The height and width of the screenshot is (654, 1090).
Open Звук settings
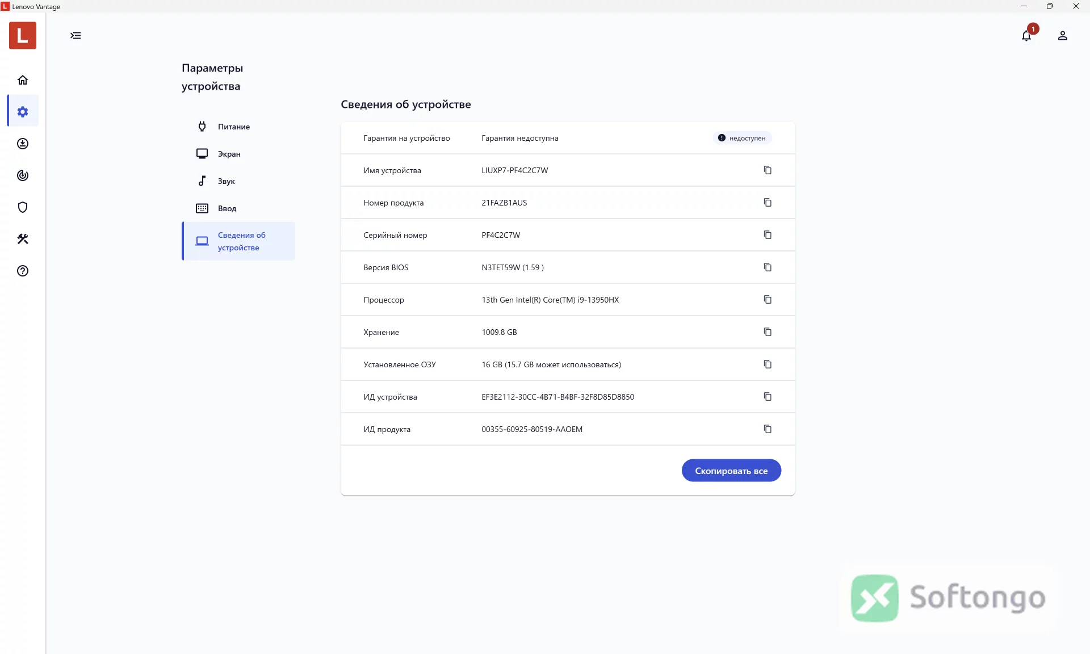(238, 181)
